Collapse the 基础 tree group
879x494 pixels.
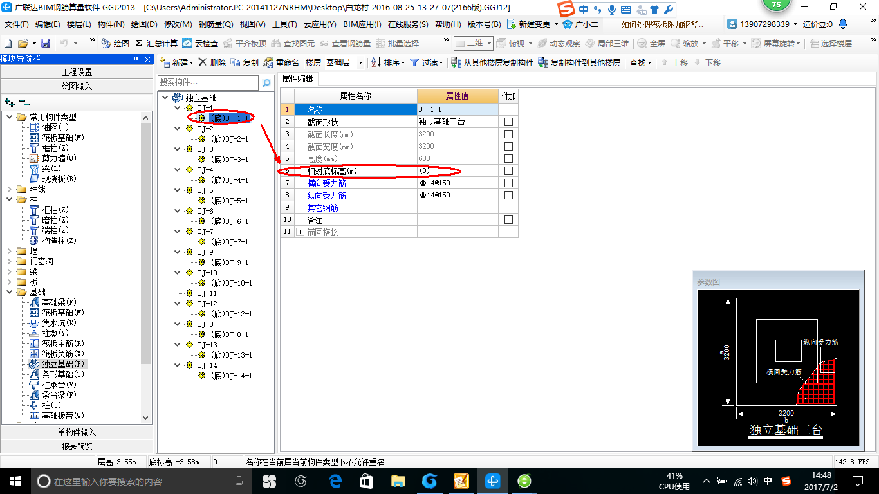9,292
